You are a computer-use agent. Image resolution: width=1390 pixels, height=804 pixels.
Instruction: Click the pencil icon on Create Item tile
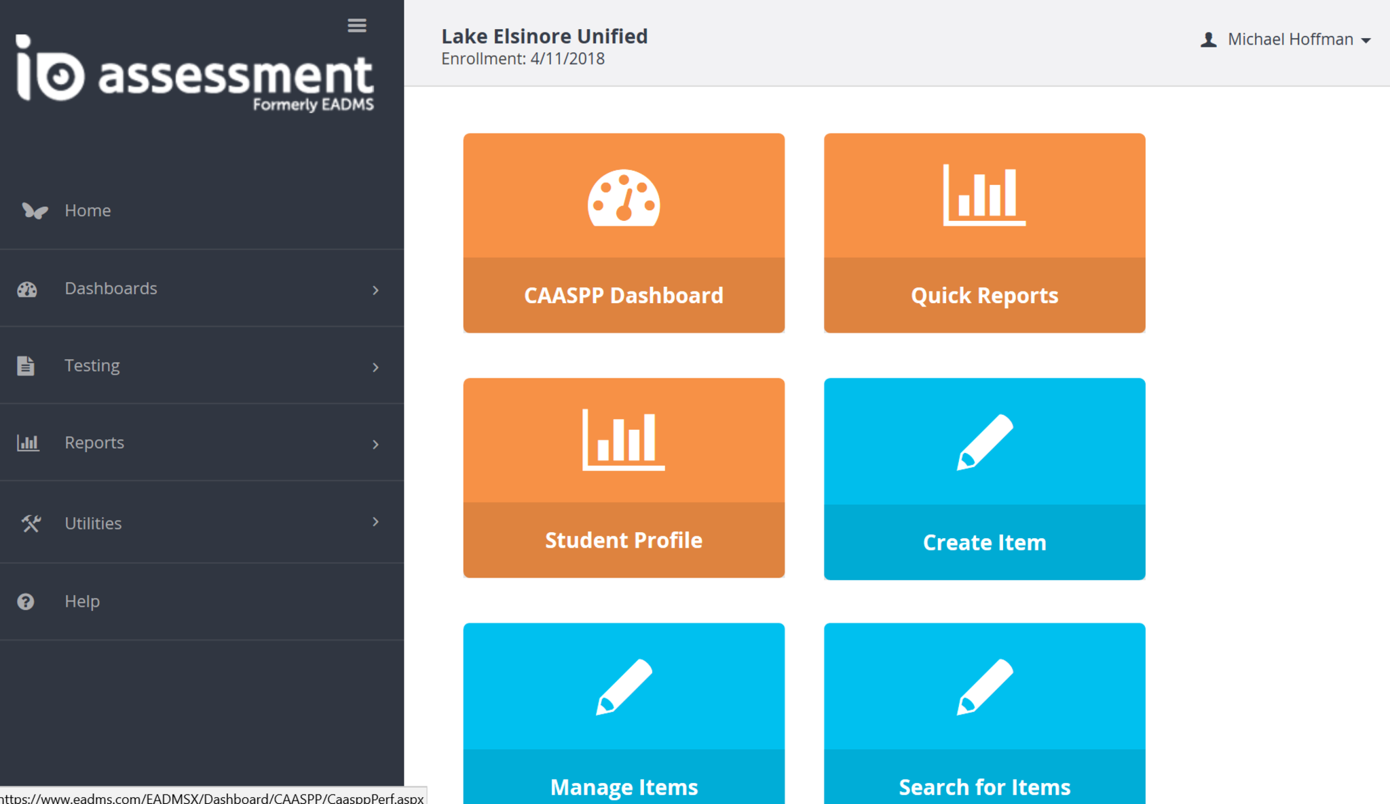coord(984,442)
